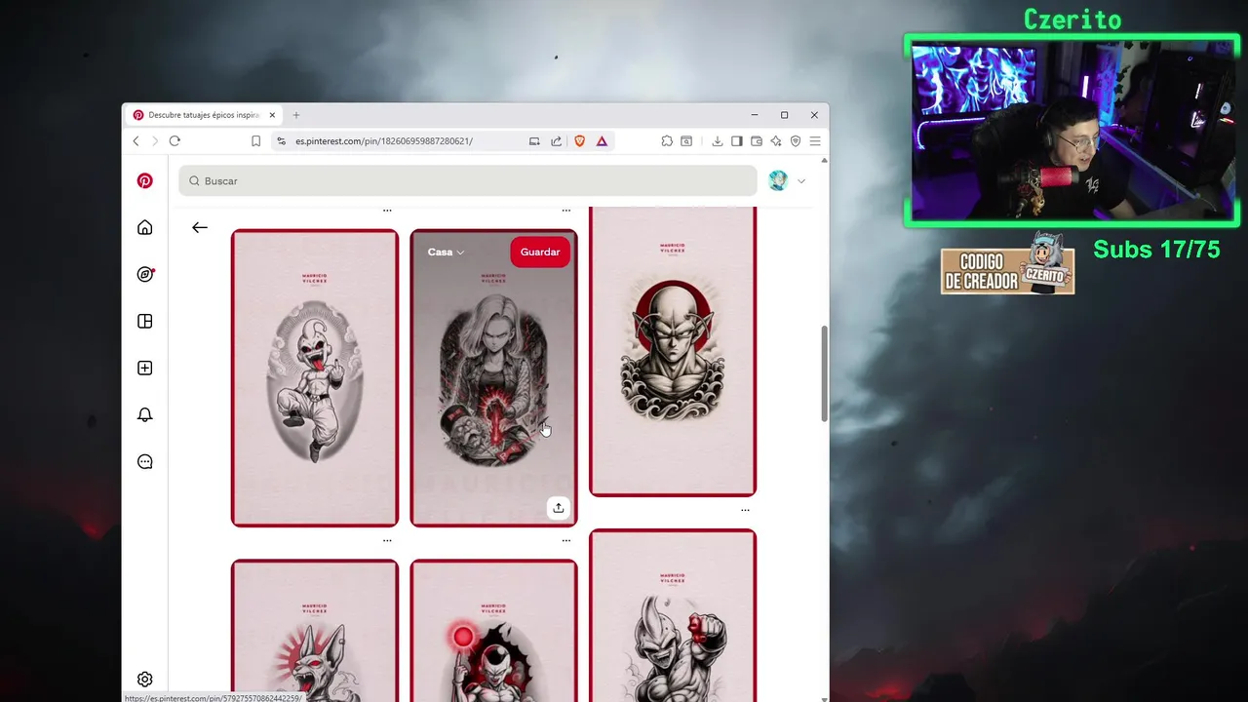The width and height of the screenshot is (1248, 702).
Task: Expand the account chevron next to profile avatar
Action: tap(801, 180)
